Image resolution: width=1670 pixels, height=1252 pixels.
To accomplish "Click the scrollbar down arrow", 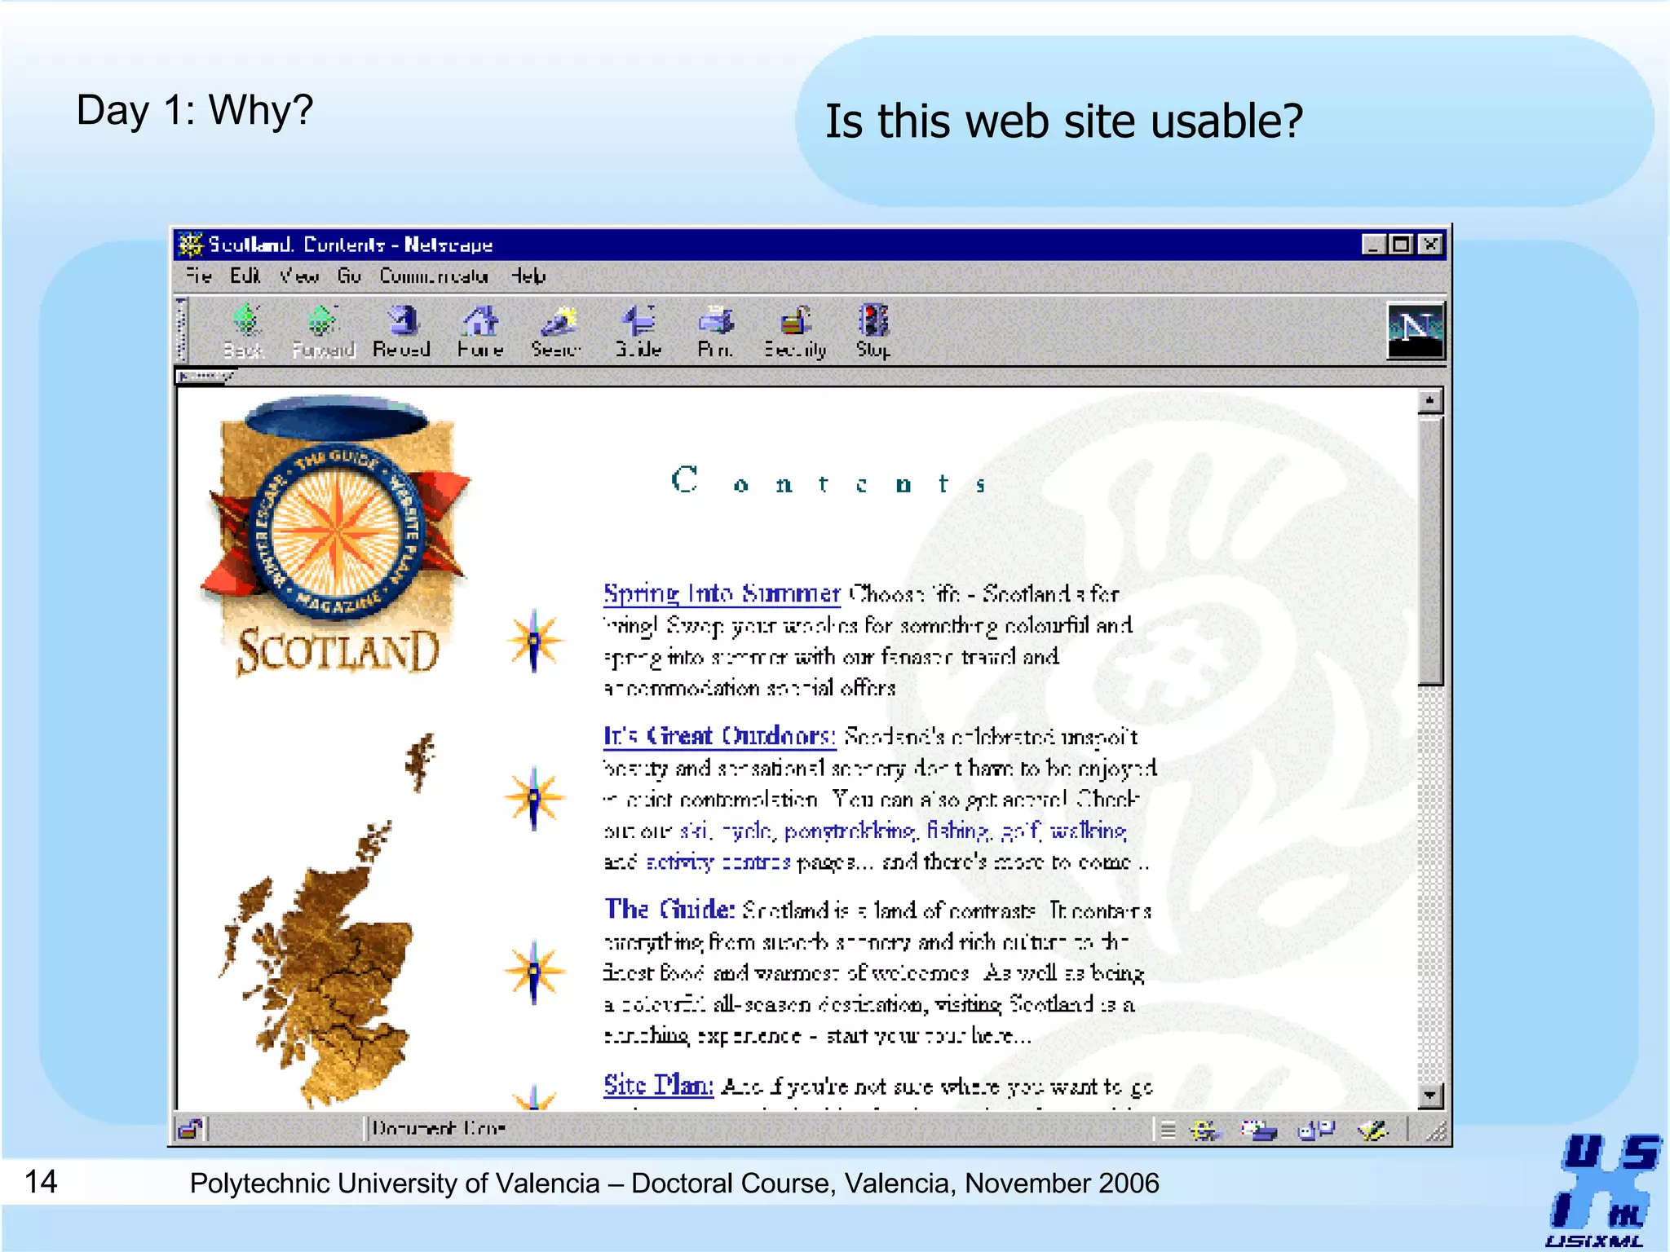I will coord(1429,1096).
